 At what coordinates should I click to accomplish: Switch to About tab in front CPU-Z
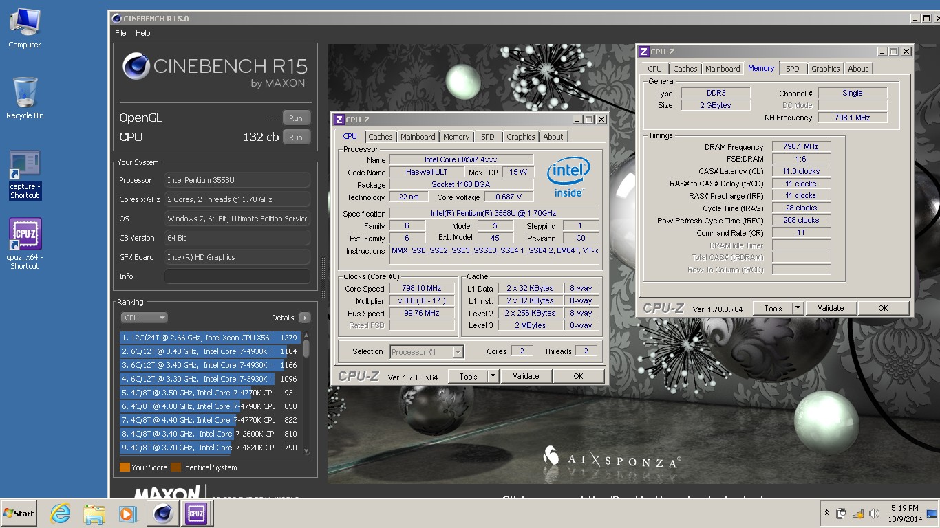pos(553,137)
